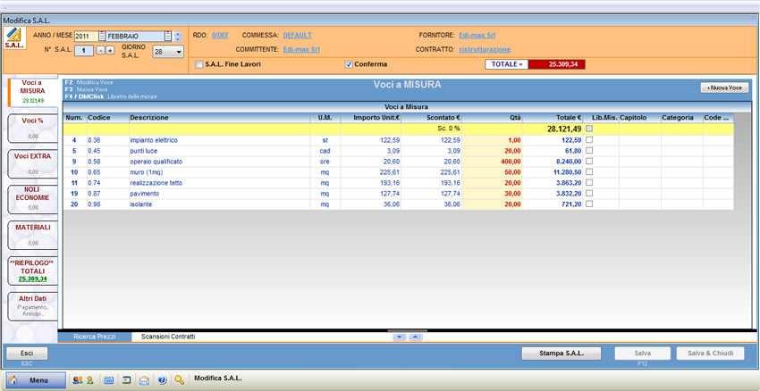The height and width of the screenshot is (391, 760).
Task: Enable the S.A.L. Fine Lavori checkbox
Action: (199, 64)
